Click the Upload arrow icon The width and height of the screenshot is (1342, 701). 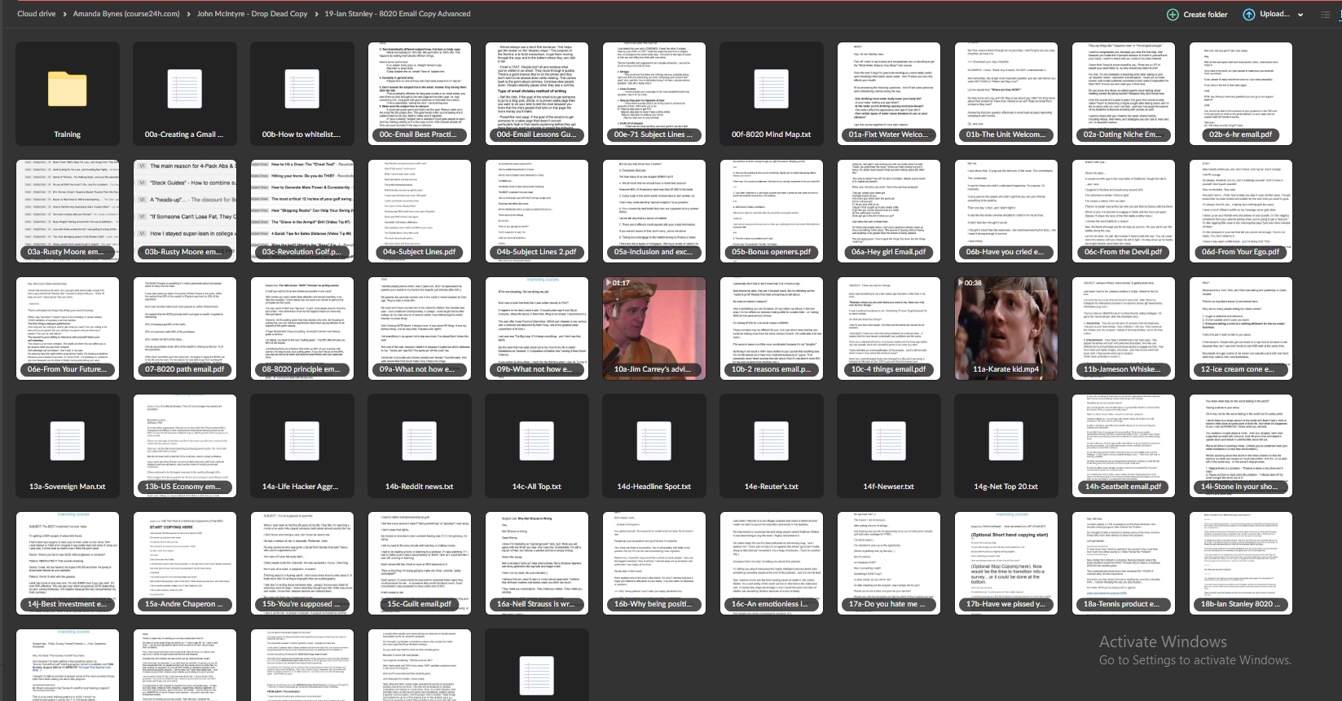click(1248, 15)
